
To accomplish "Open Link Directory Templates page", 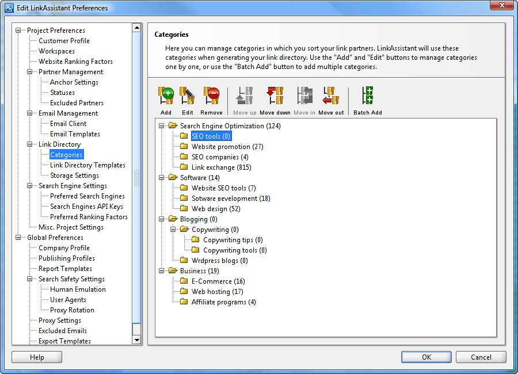I will coord(87,165).
